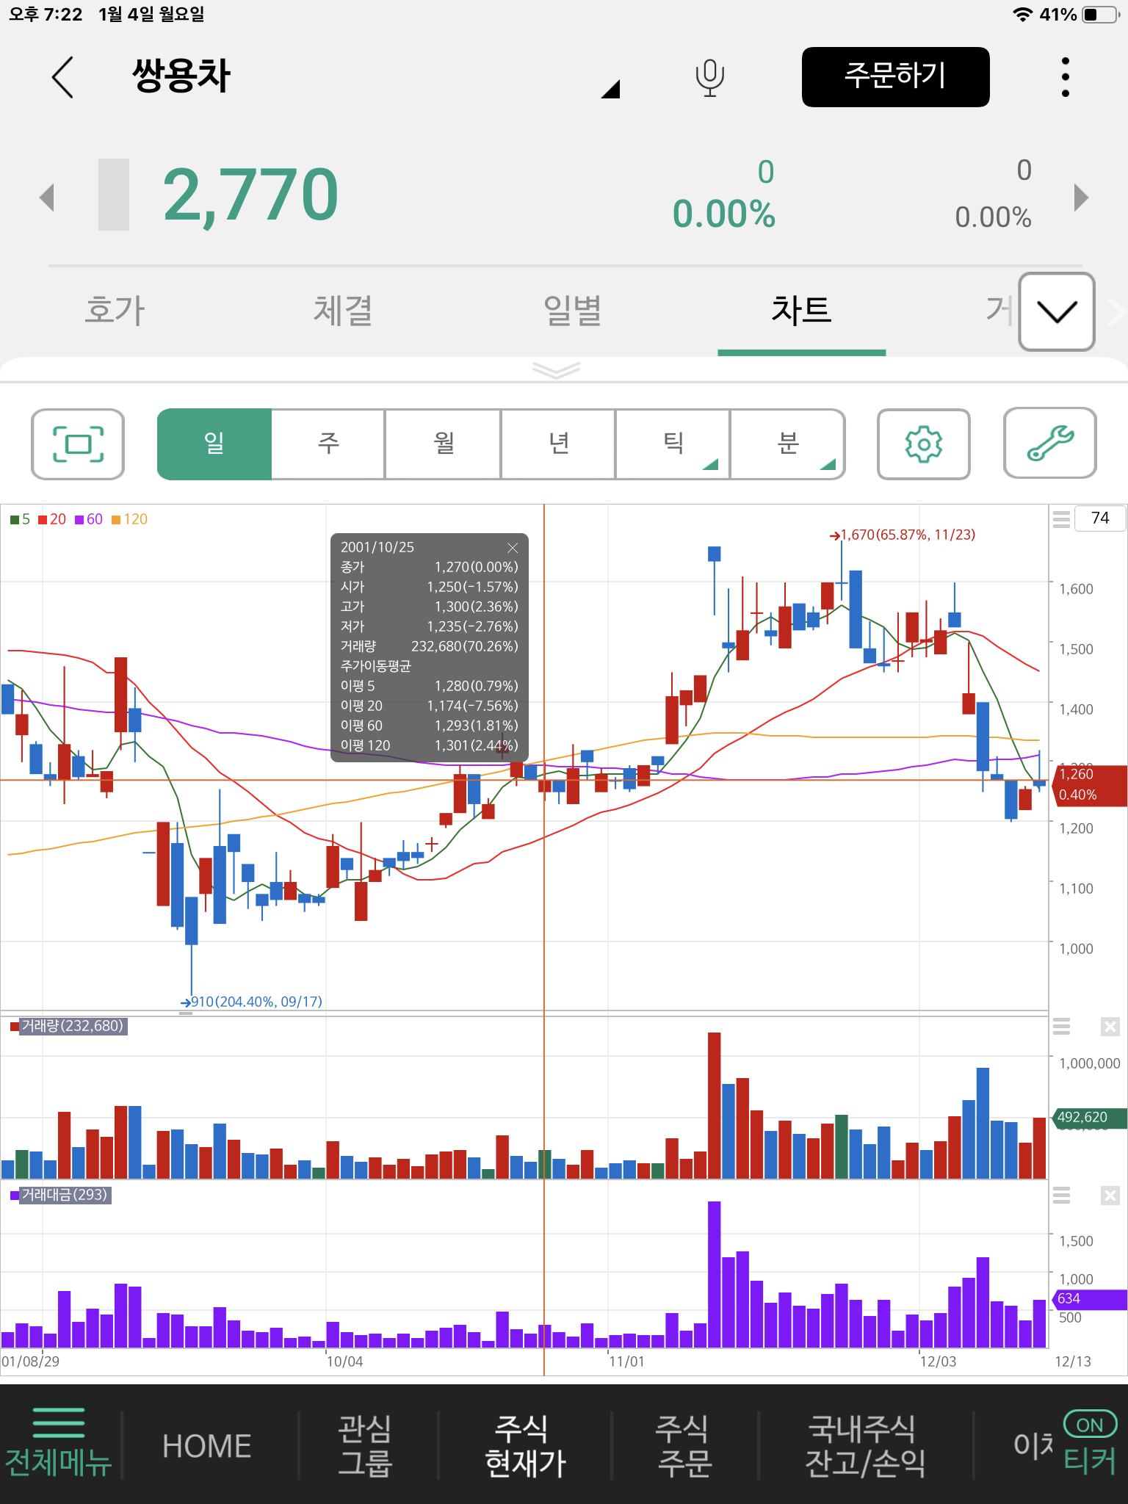Open 주식현재가 in bottom bar
This screenshot has width=1128, height=1504.
(x=524, y=1445)
